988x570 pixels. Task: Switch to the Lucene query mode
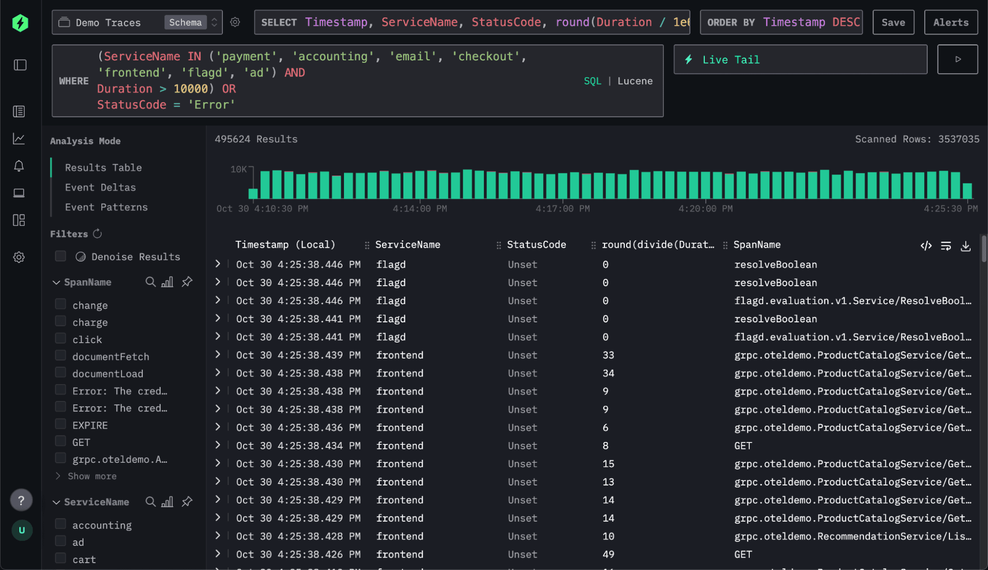[635, 81]
